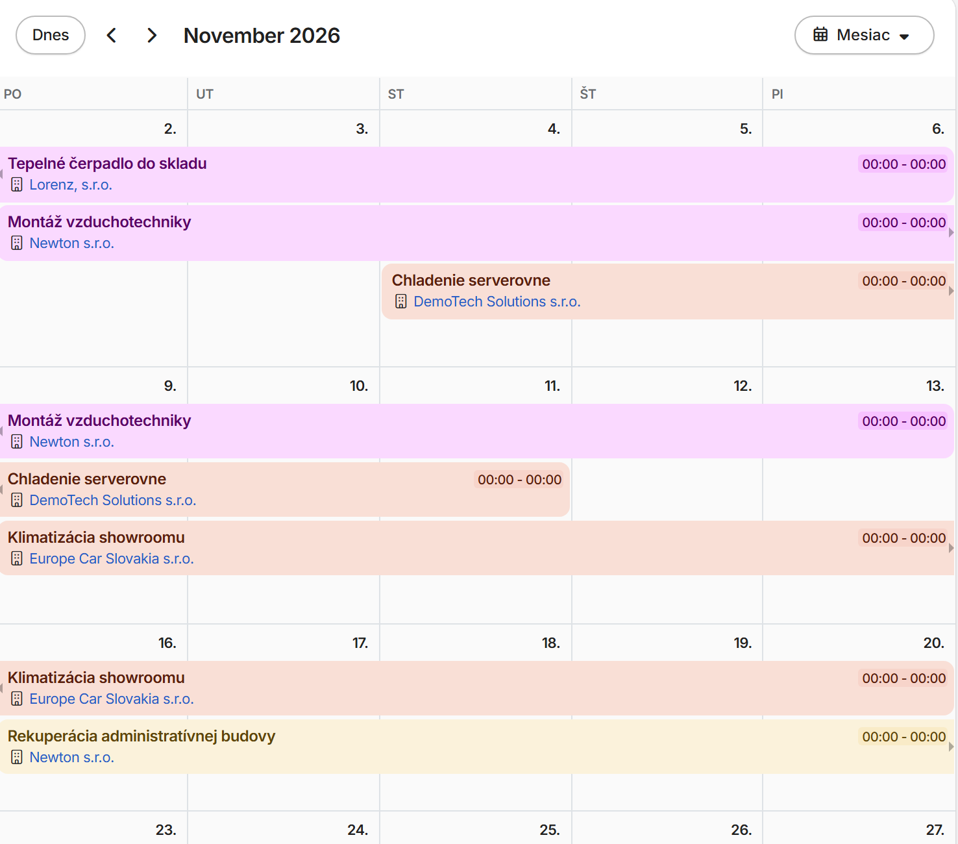Click building icon in Rekuperácia administratívnej budovy event
The image size is (958, 844).
17,758
